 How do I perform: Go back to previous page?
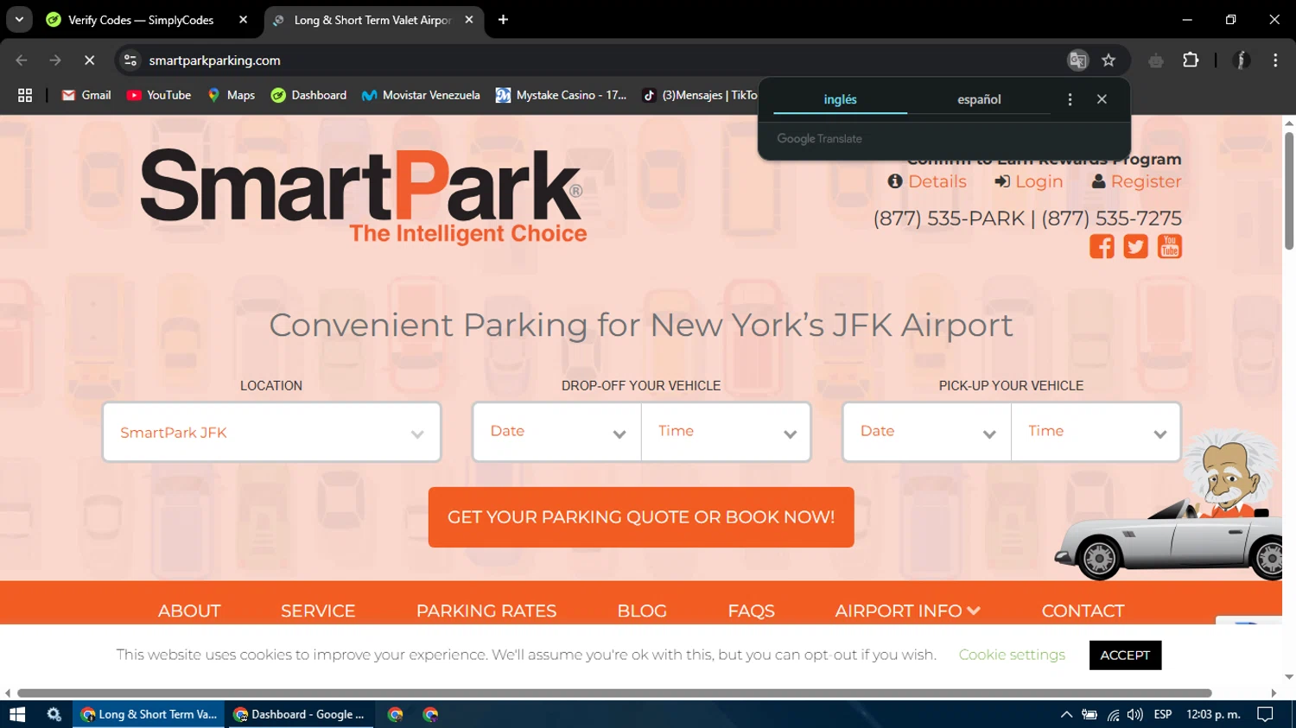pyautogui.click(x=22, y=60)
